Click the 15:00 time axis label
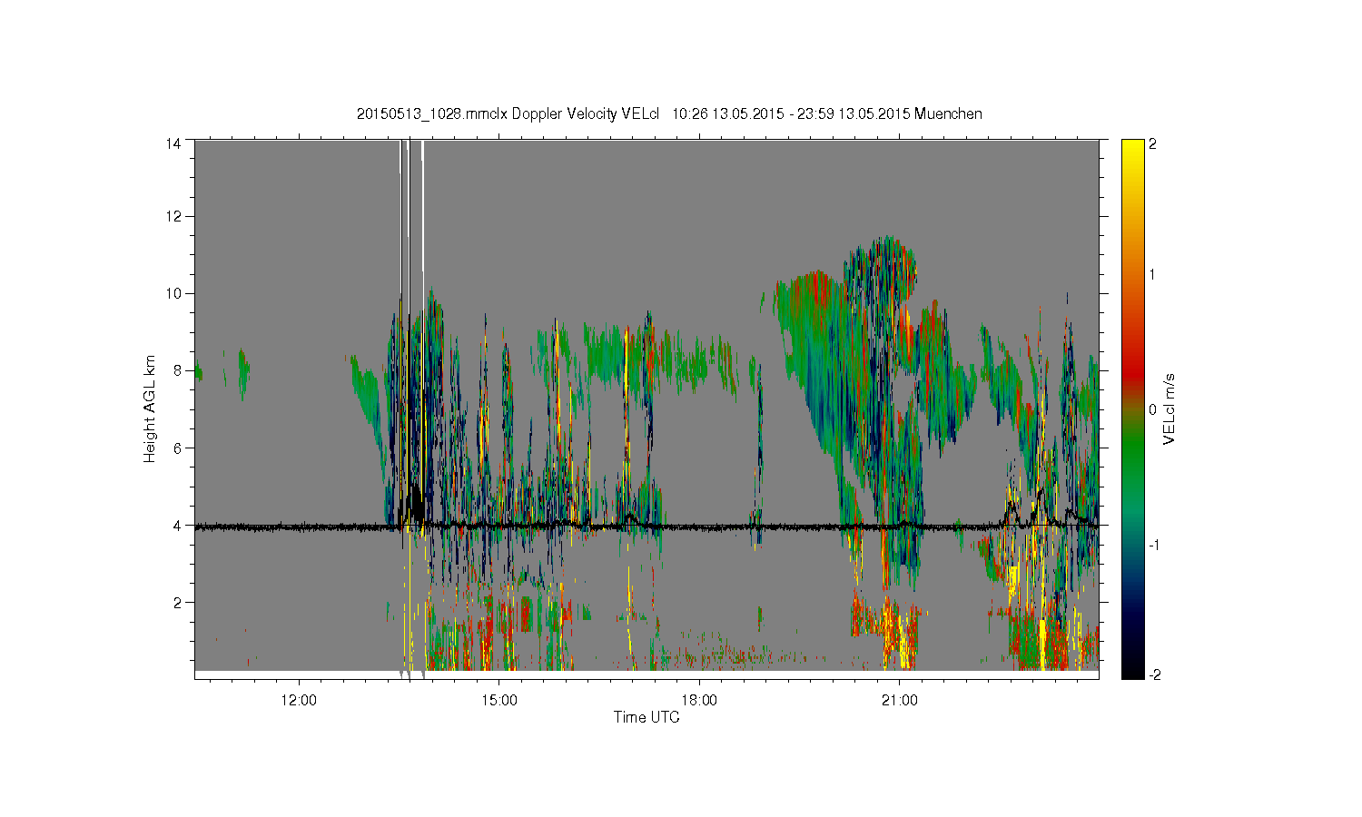1362x817 pixels. coord(499,701)
